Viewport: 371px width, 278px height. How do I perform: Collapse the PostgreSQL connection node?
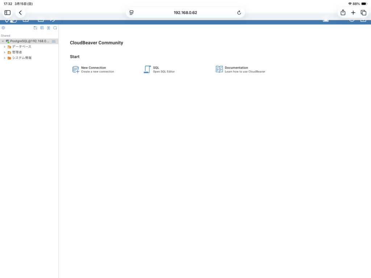[x=3, y=41]
